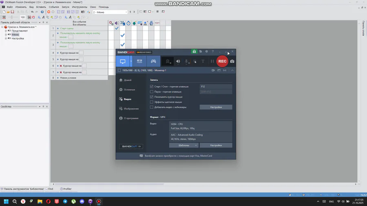
Task: Click the New file icon in Fusion toolbar
Action: coord(4,12)
